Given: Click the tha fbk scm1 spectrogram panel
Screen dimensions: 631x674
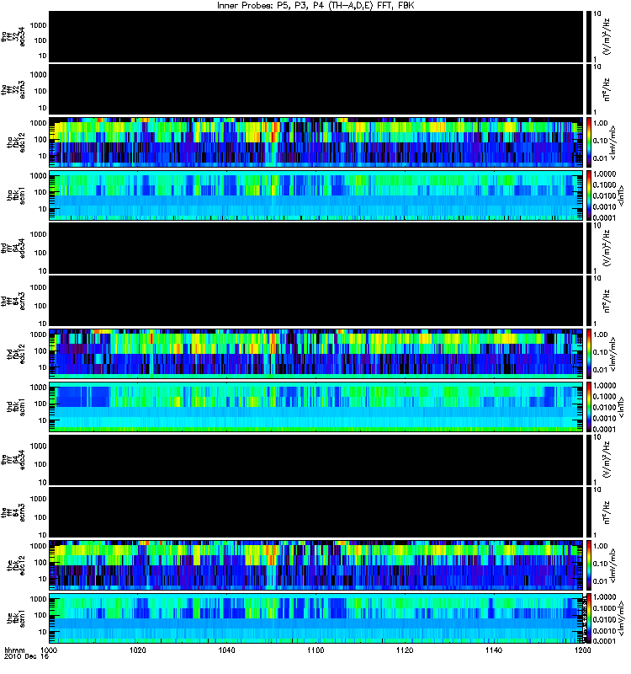Looking at the screenshot, I should 316,195.
